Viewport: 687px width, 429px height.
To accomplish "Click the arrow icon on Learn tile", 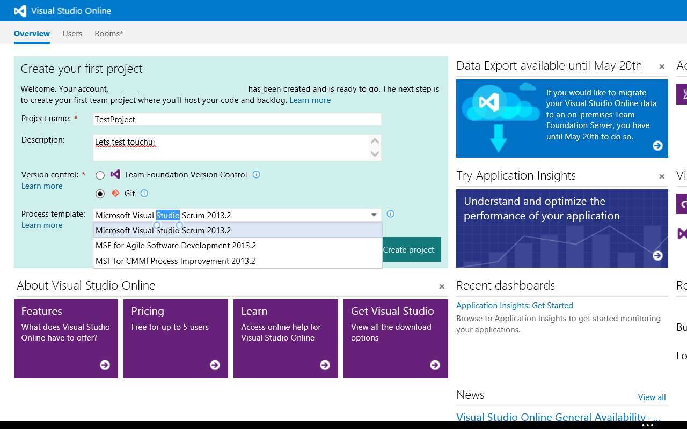I will click(325, 365).
